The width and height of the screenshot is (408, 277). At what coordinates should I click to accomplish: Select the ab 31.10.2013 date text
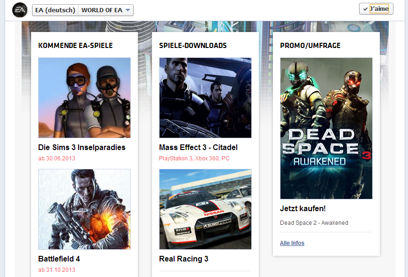[x=57, y=270]
